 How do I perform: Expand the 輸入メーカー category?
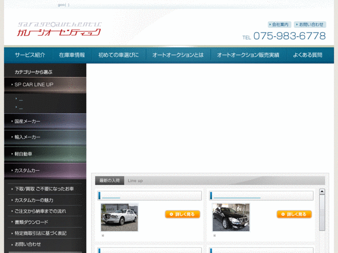point(45,137)
